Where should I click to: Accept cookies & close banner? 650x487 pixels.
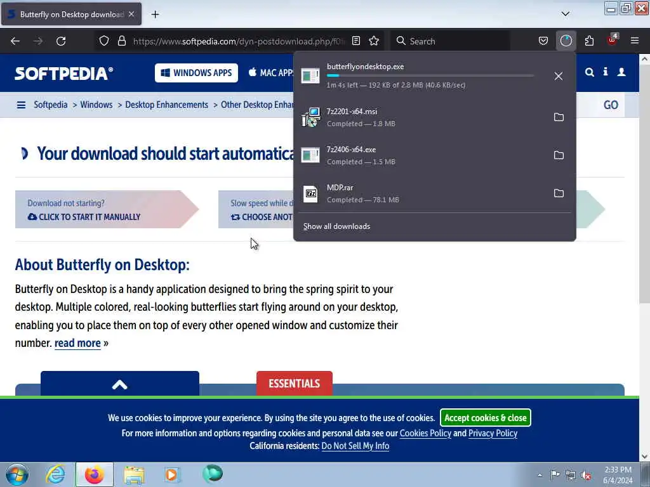tap(486, 417)
